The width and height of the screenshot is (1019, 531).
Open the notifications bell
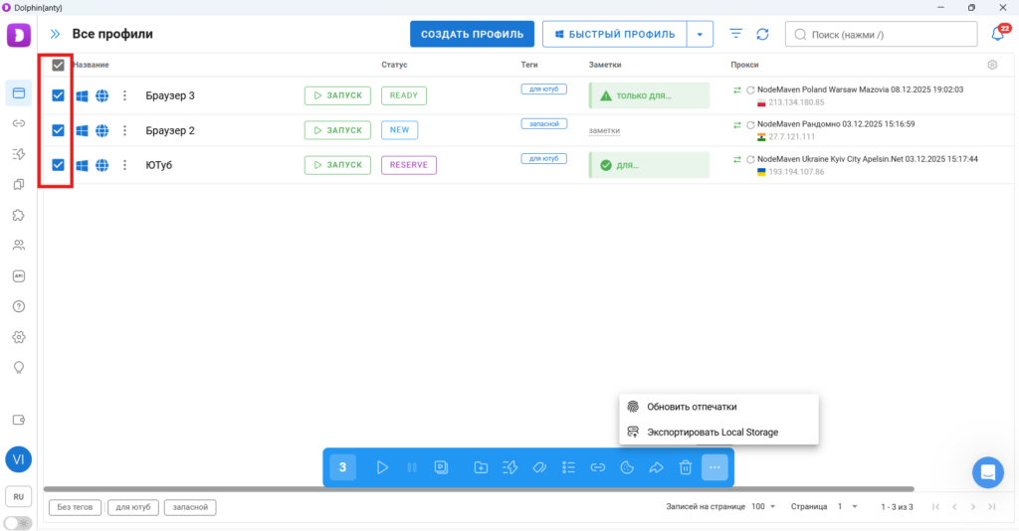click(997, 34)
